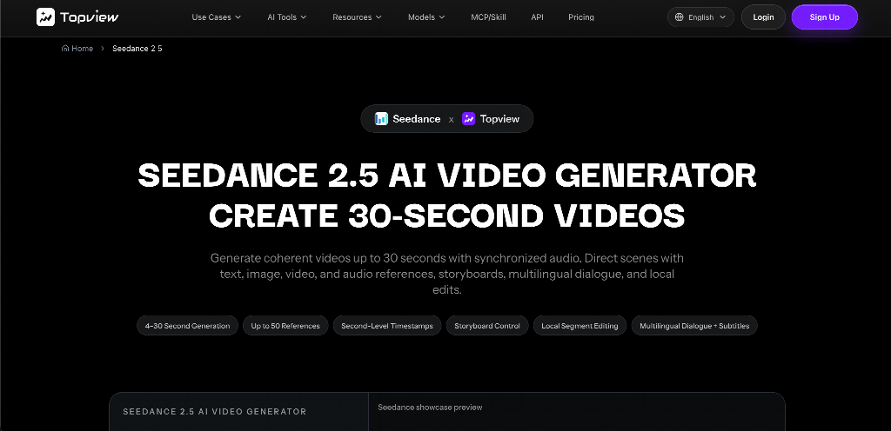Screen dimensions: 891x431
Task: Expand the AI Tools dropdown chevron
Action: pos(304,17)
